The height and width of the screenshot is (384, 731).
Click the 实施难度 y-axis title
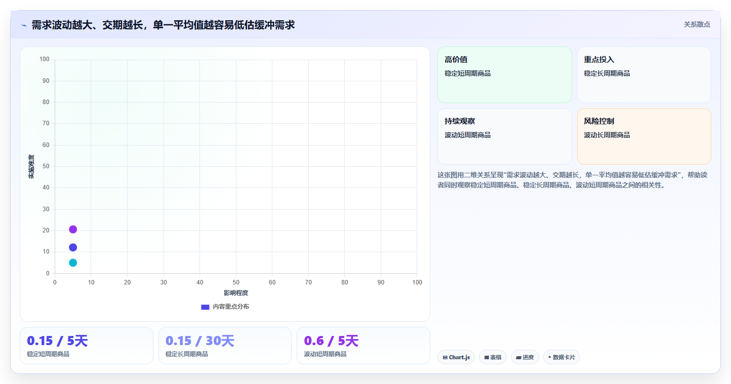(x=31, y=166)
